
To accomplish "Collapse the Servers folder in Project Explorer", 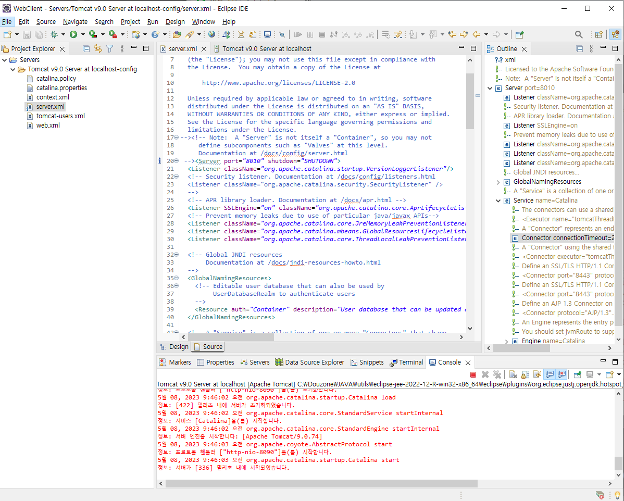I will (4, 60).
